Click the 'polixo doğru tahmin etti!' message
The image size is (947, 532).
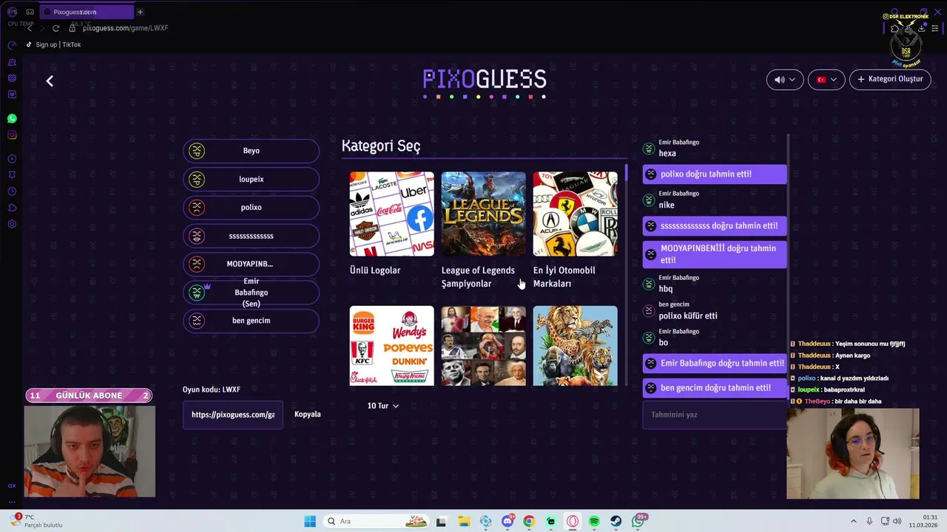tap(715, 174)
